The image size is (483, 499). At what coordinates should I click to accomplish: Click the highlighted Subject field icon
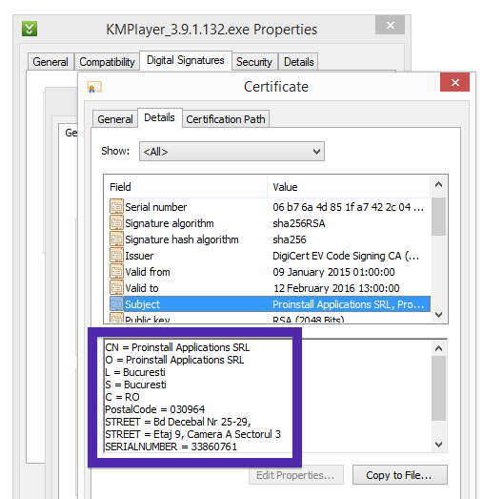pos(116,304)
